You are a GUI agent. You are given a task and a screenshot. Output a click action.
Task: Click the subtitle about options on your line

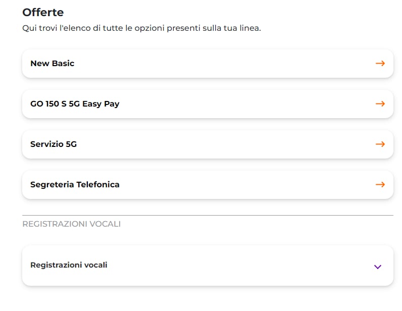(x=141, y=28)
